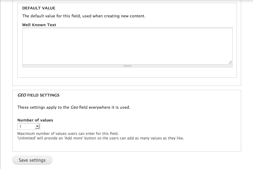Click the DEFAULT VALUE fieldset legend
253x169 pixels.
point(39,8)
